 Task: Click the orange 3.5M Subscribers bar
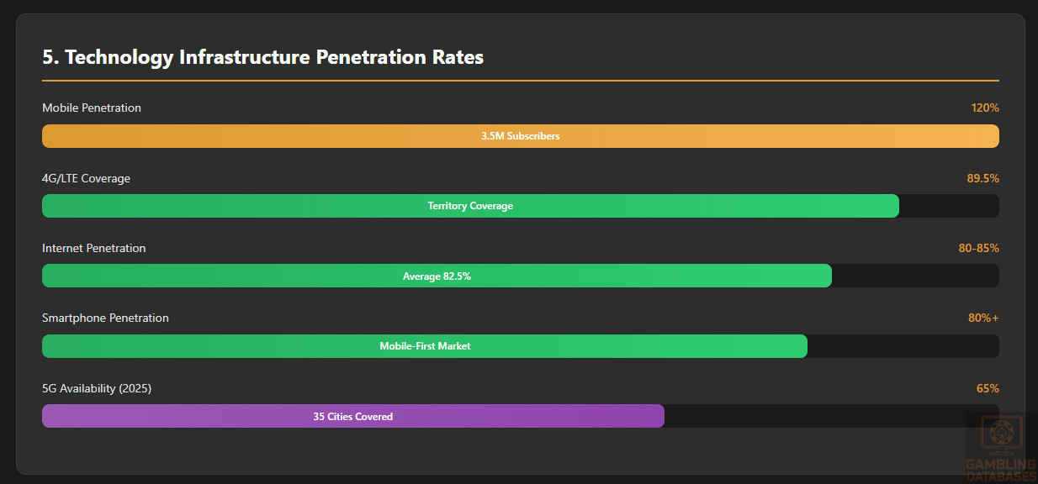click(x=520, y=136)
